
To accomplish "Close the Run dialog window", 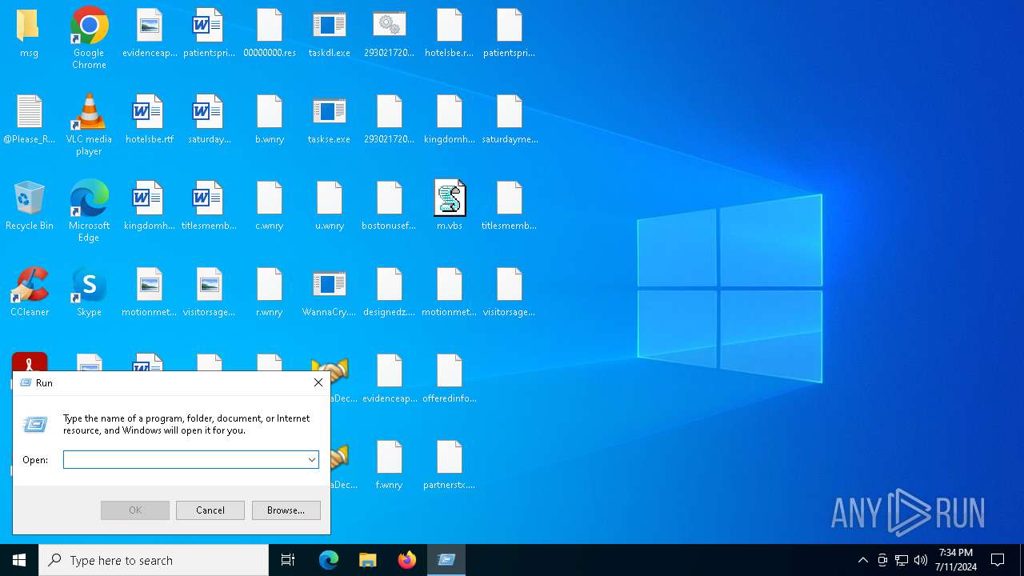I will [318, 382].
